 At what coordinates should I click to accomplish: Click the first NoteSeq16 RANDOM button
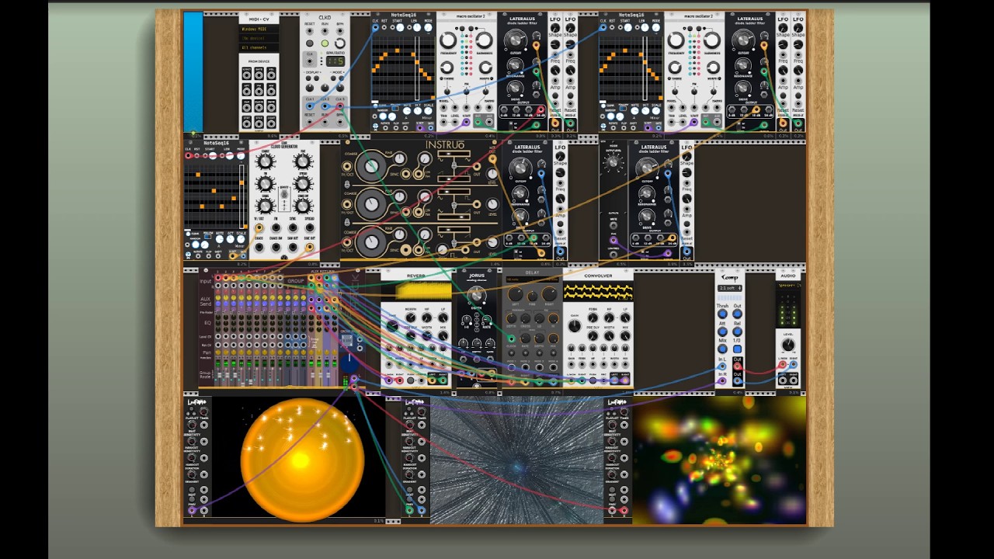click(383, 116)
